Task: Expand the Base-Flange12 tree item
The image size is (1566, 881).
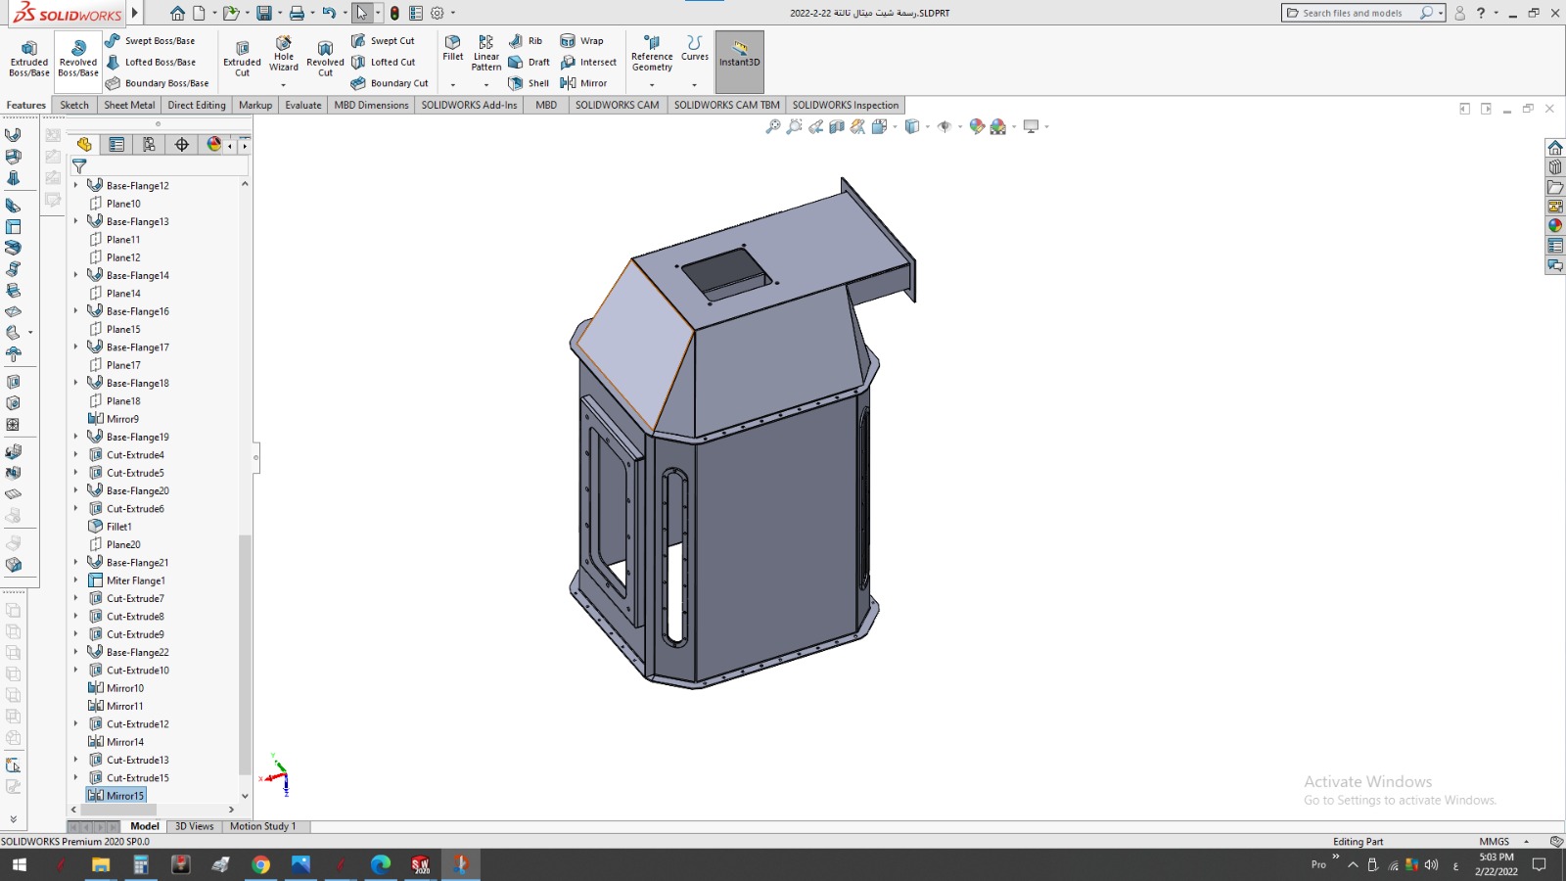Action: (x=76, y=185)
